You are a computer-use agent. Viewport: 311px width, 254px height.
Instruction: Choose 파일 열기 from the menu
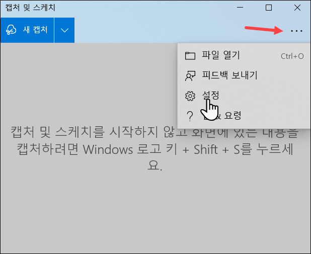[x=244, y=55]
